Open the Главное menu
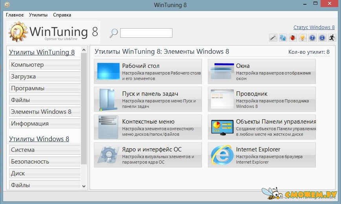This screenshot has height=204, width=341. 15,15
